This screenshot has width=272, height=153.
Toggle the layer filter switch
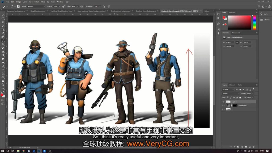click(x=253, y=89)
